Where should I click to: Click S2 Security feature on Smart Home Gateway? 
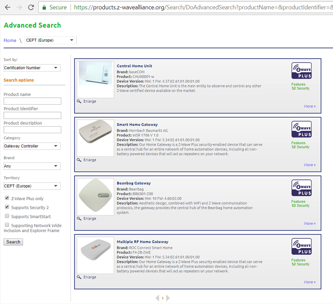300,147
